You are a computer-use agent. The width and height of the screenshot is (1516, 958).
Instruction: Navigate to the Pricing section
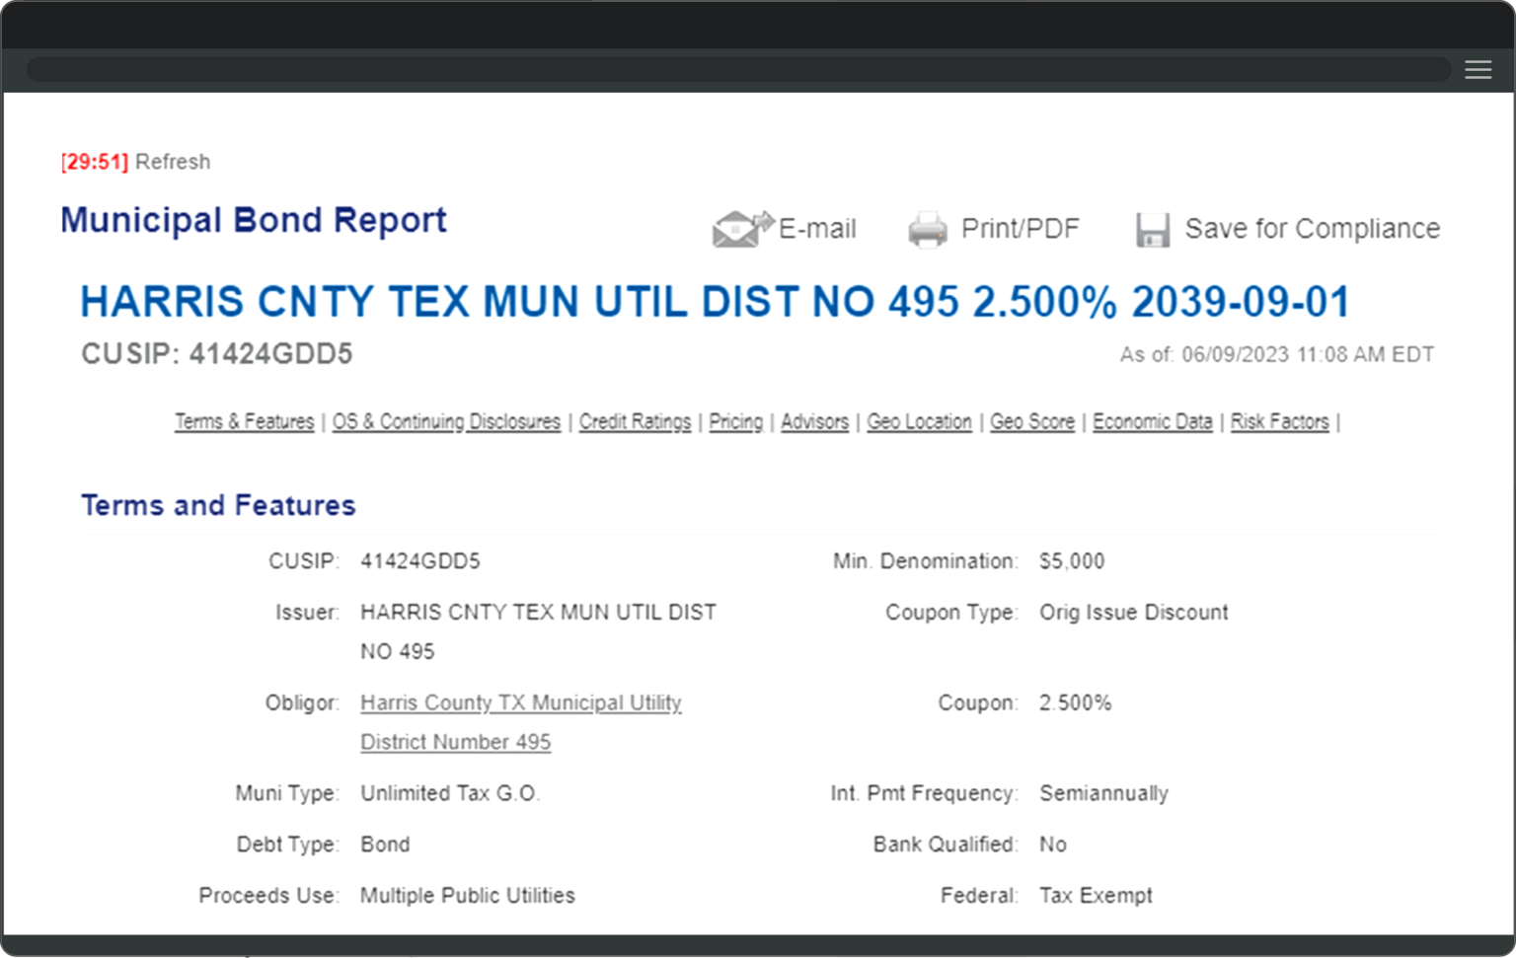735,422
